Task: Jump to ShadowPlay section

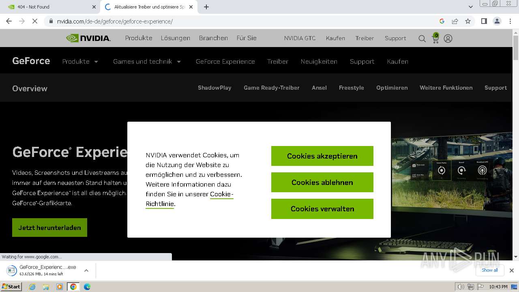Action: (214, 88)
